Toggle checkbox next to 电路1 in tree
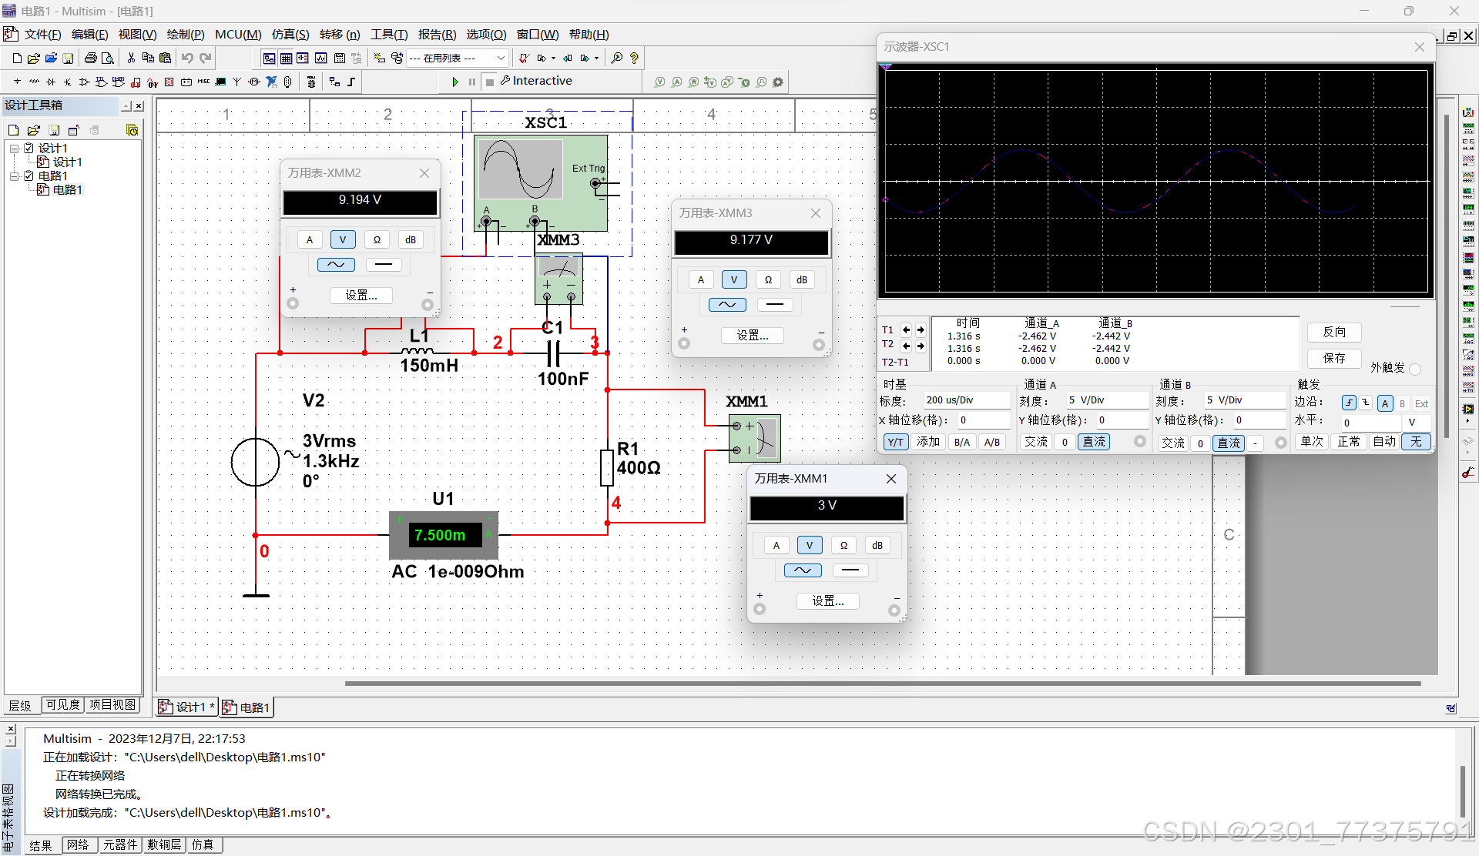This screenshot has width=1479, height=856. pyautogui.click(x=29, y=176)
